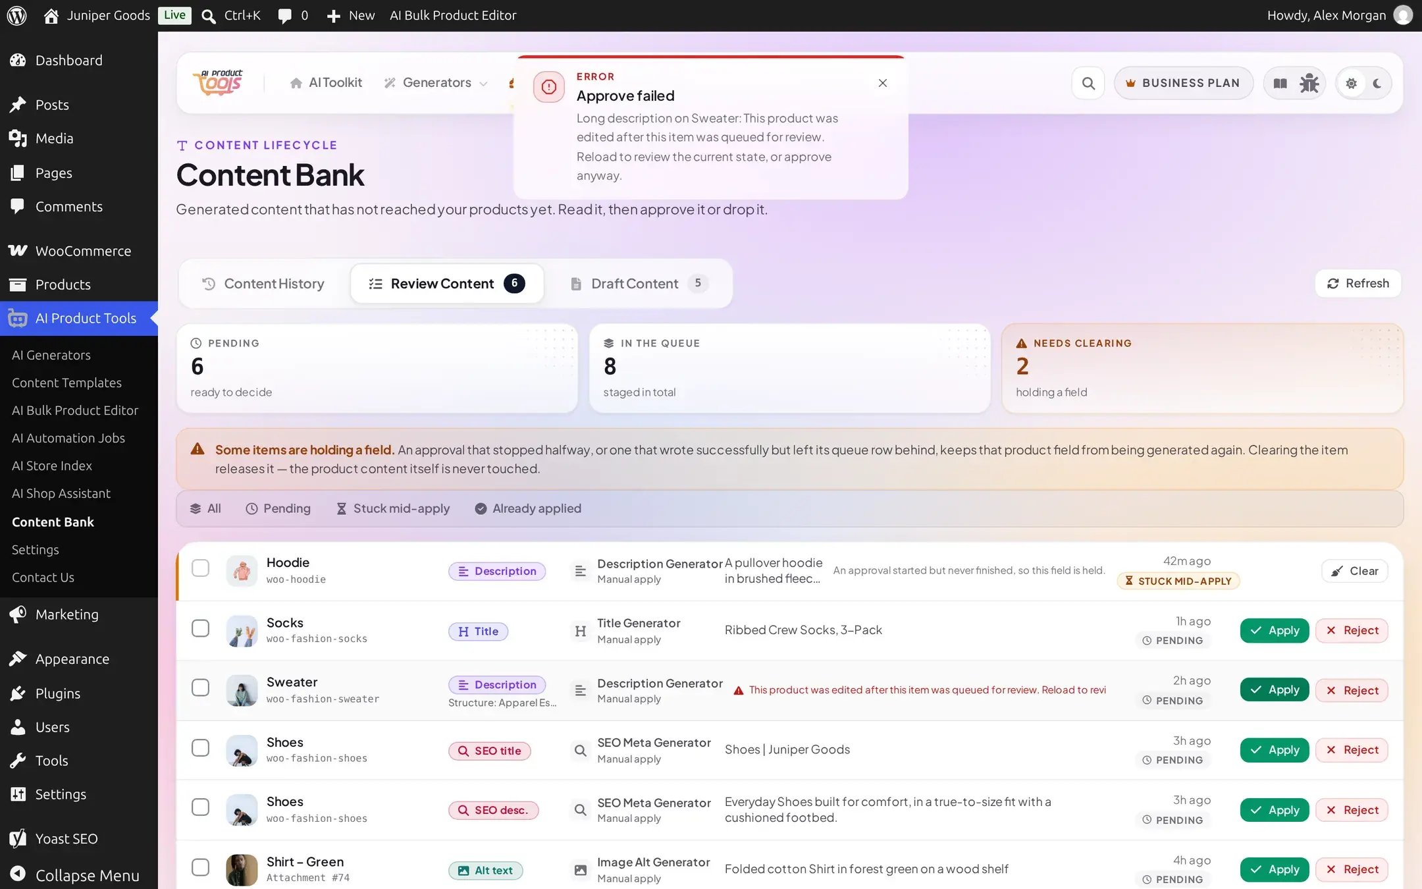Switch to the Draft Content tab
The image size is (1422, 889).
click(x=639, y=284)
